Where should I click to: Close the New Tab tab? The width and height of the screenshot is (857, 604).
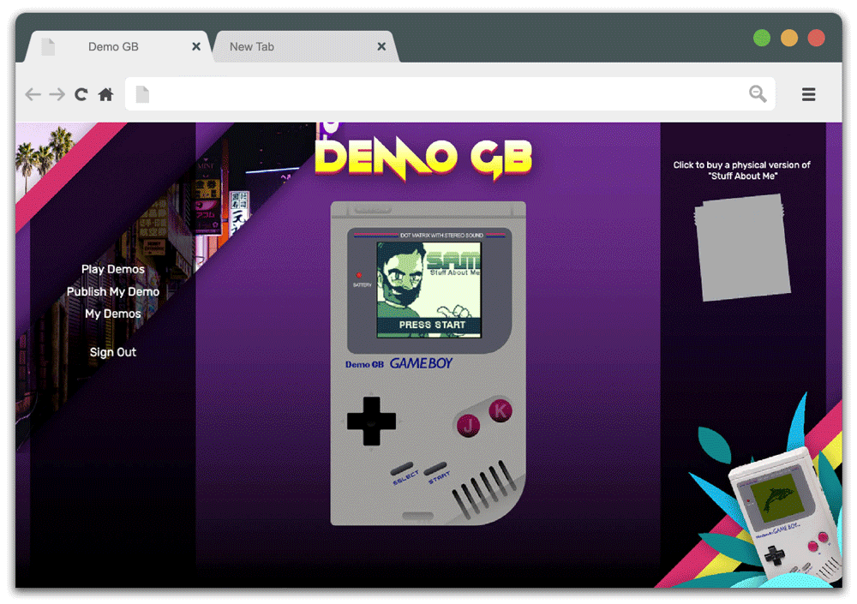point(381,46)
